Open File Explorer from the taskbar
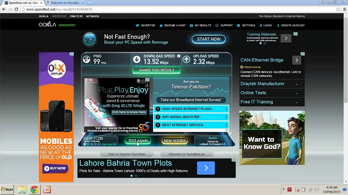 point(22,190)
